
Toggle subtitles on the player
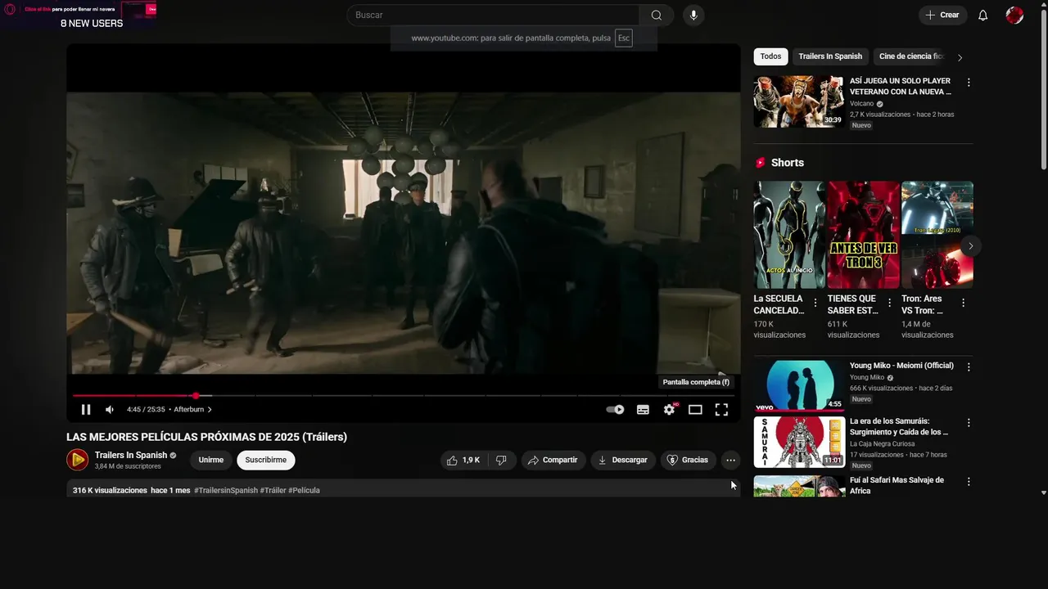click(643, 410)
